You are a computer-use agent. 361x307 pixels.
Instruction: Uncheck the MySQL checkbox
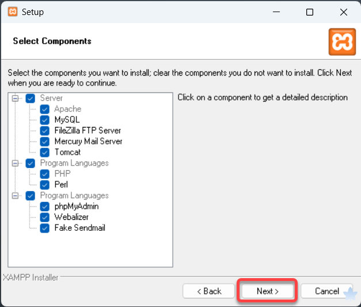45,120
